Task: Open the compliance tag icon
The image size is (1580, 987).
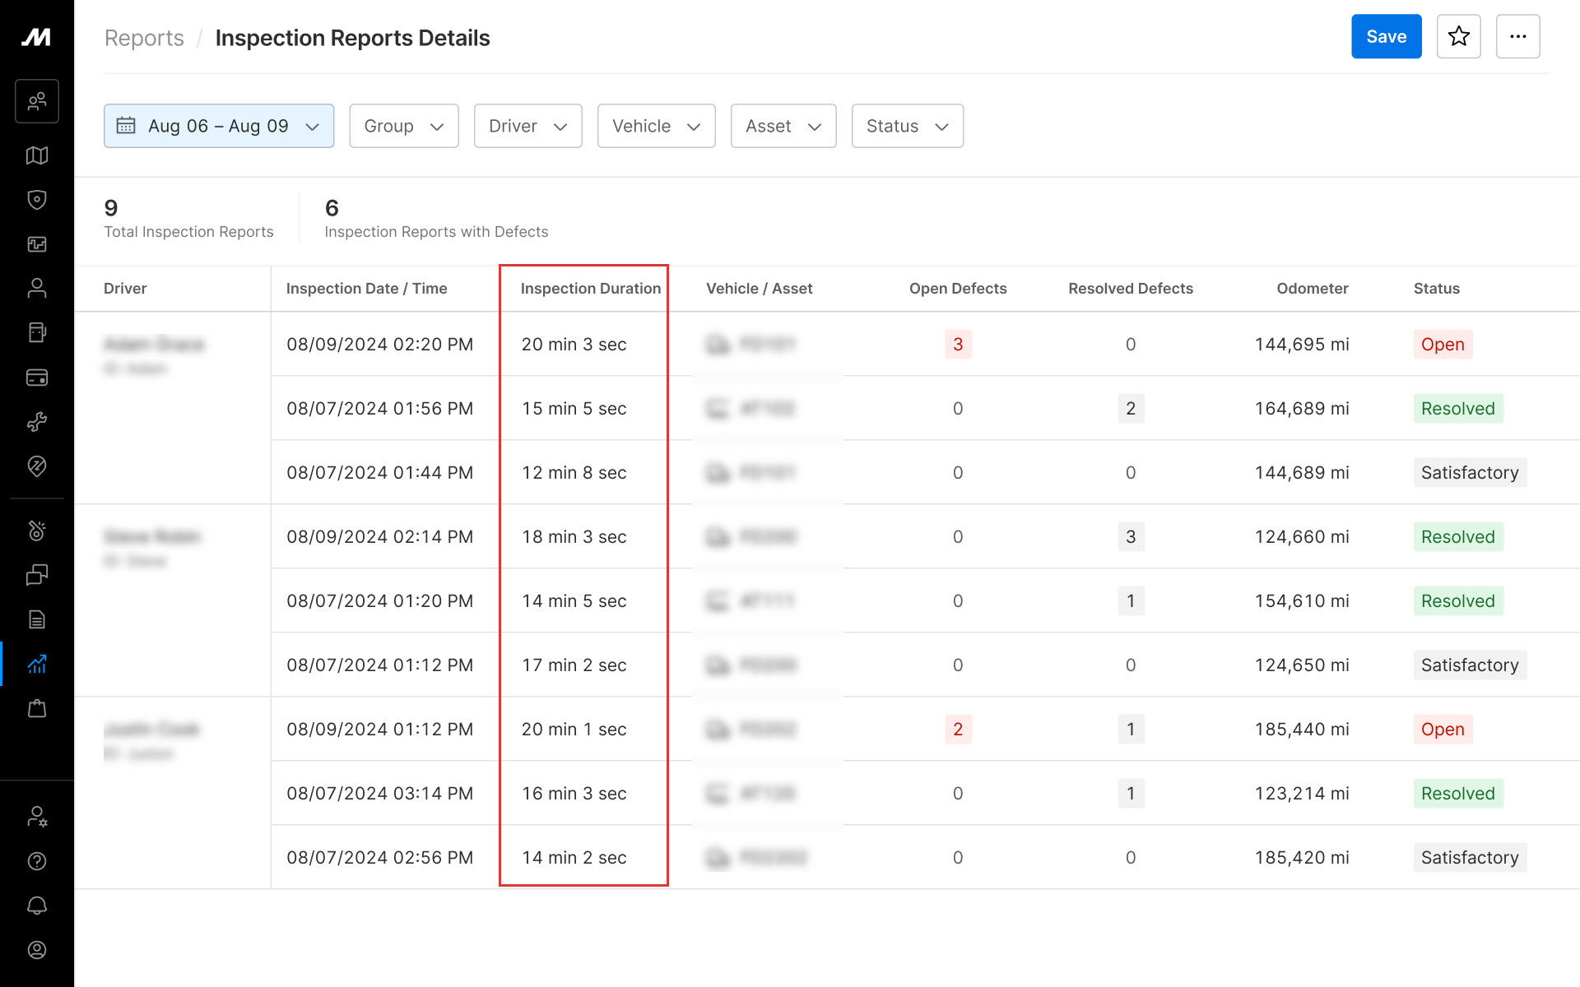Action: point(37,466)
